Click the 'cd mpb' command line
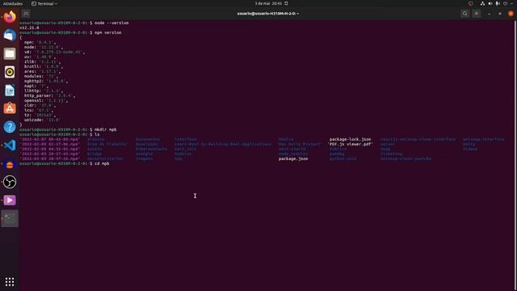 [102, 163]
